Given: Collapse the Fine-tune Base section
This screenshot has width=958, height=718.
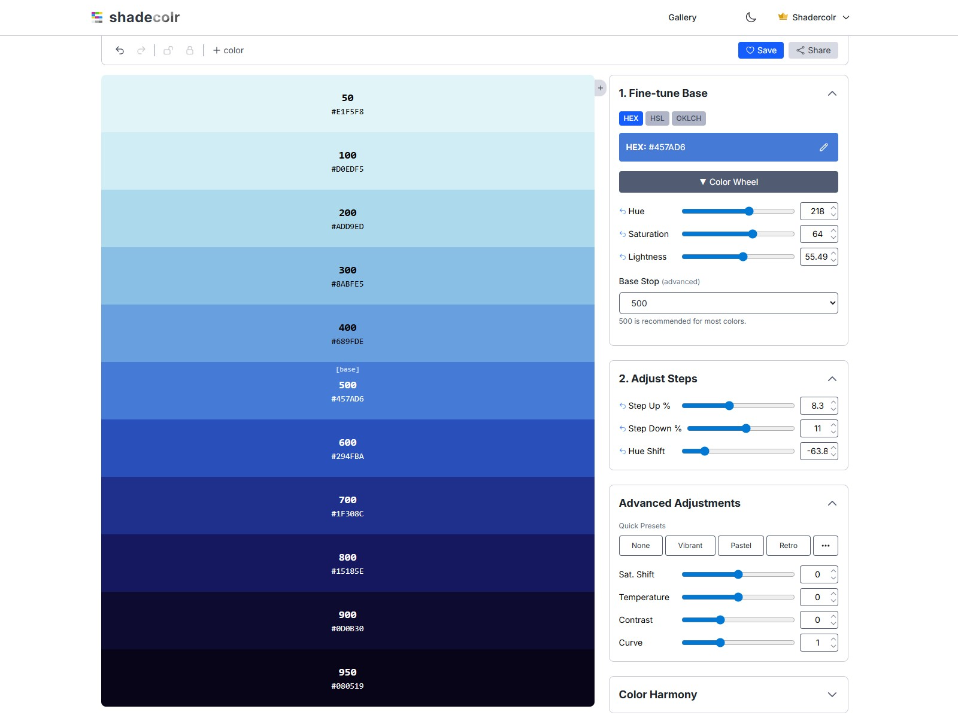Looking at the screenshot, I should coord(832,93).
